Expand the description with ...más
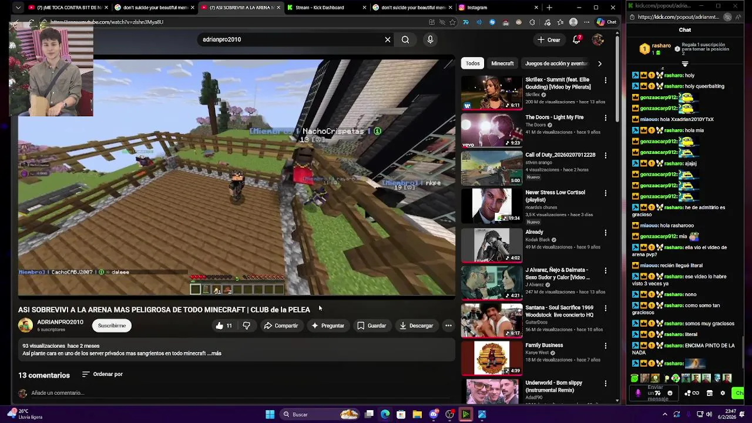 214,354
